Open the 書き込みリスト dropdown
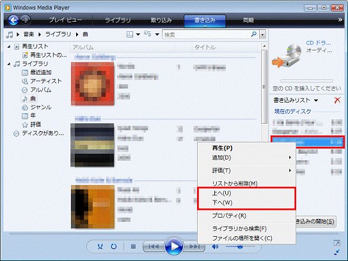Screen dimensions: 348x261 (x=316, y=100)
